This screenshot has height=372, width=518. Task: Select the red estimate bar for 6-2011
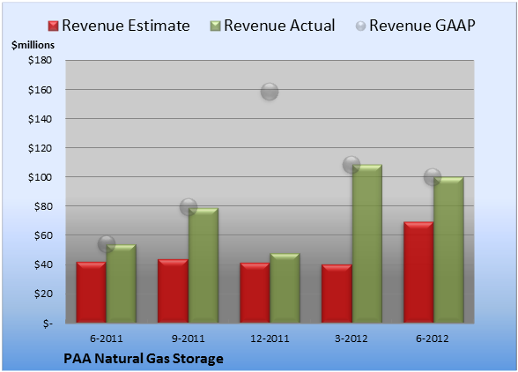[x=92, y=293]
